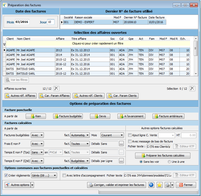Open the fact. Budgétées dropdown
Image resolution: width=201 pixels, height=196 pixels.
pyautogui.click(x=80, y=161)
